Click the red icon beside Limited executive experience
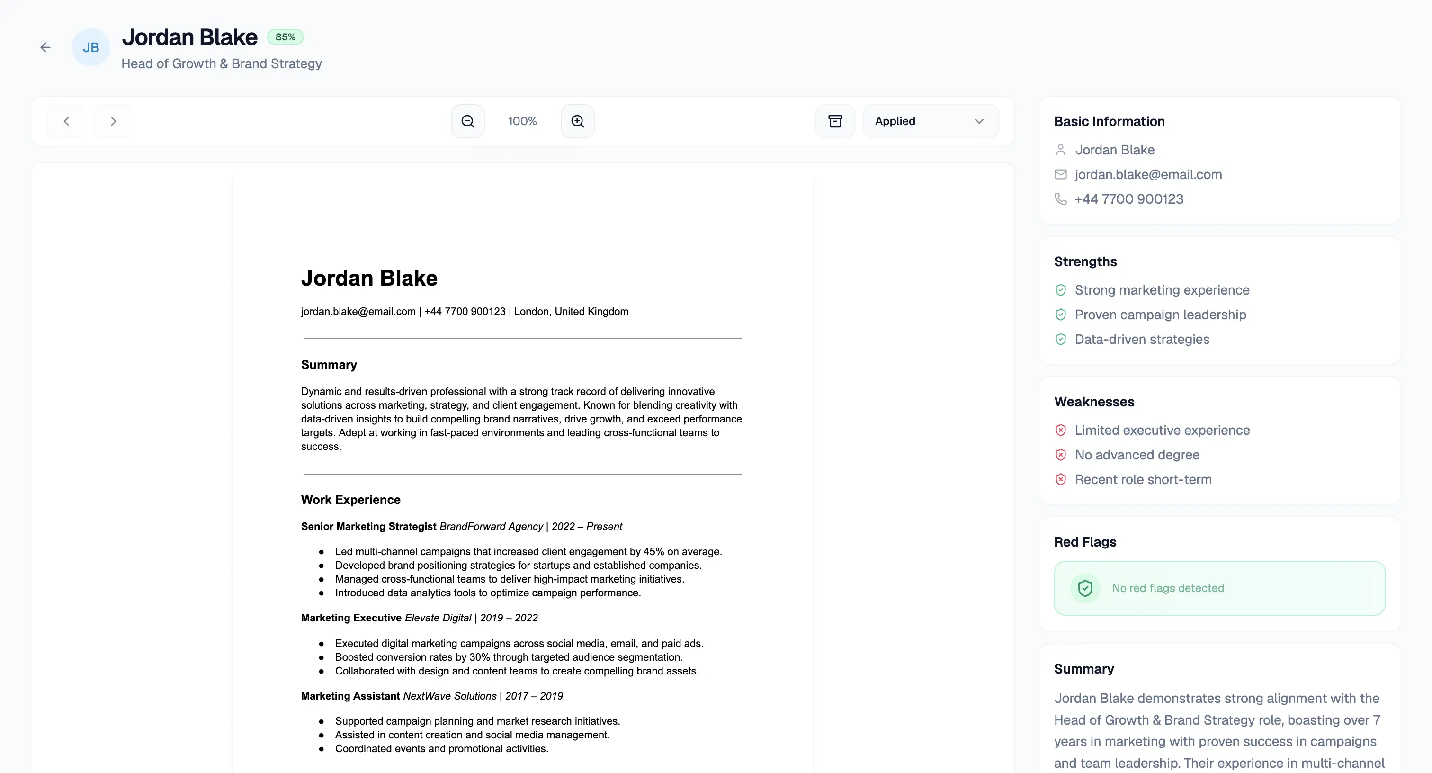Viewport: 1432px width, 773px height. click(x=1061, y=430)
